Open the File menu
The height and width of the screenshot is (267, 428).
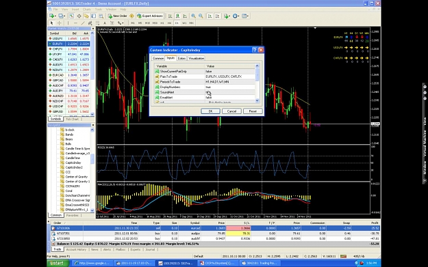[55, 10]
